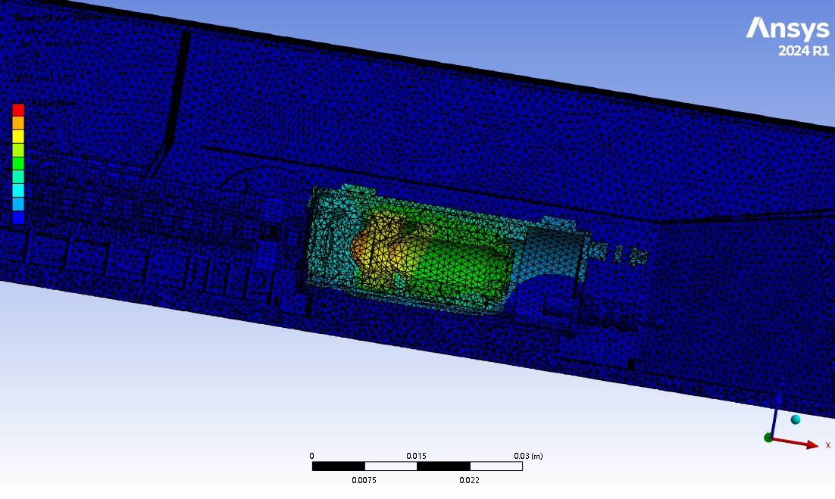Select the red maximum legend color band

18,110
